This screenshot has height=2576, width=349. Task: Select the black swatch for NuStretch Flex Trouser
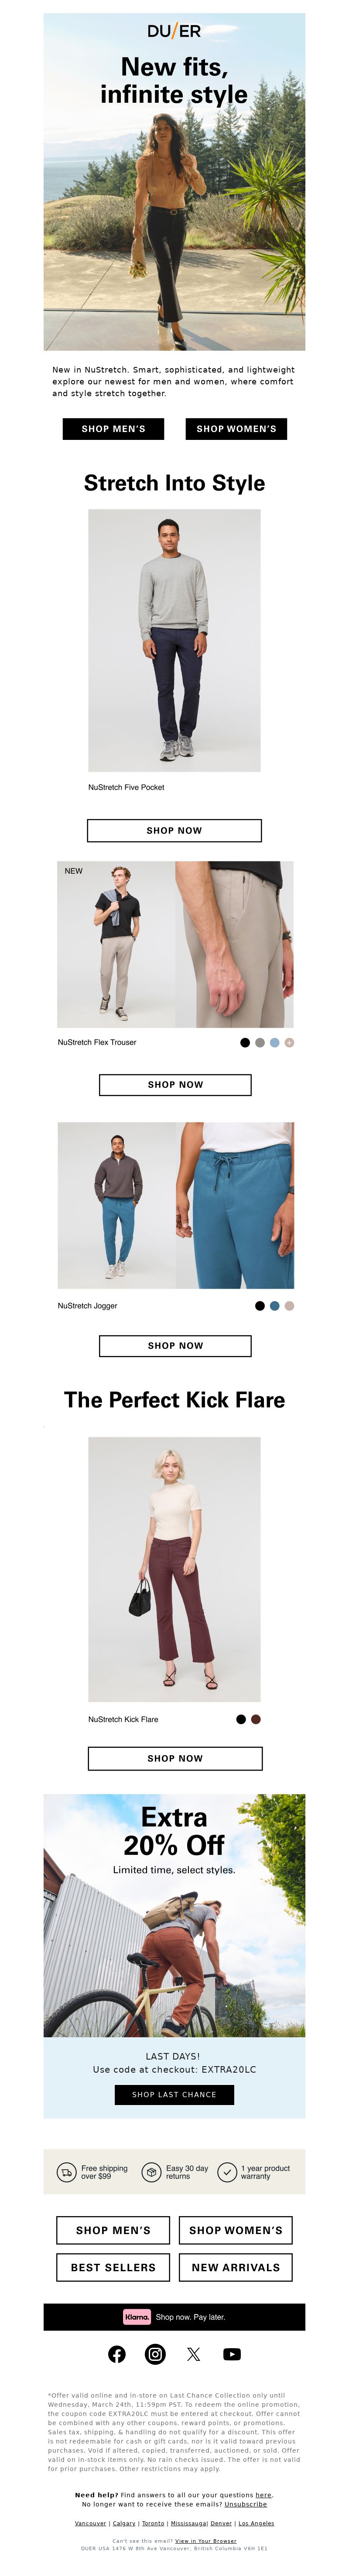(x=245, y=1042)
